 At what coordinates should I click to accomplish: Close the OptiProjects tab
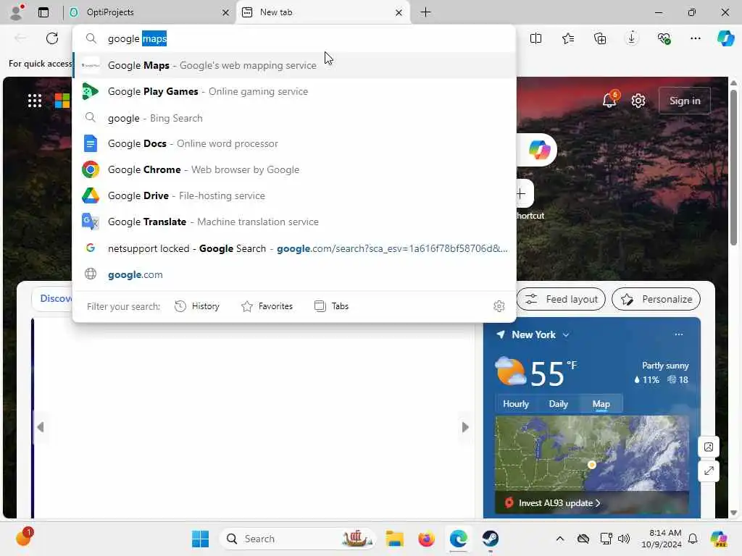click(226, 13)
